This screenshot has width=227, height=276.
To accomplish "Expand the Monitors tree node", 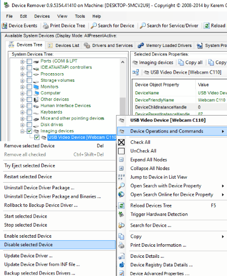I will pos(22,87).
